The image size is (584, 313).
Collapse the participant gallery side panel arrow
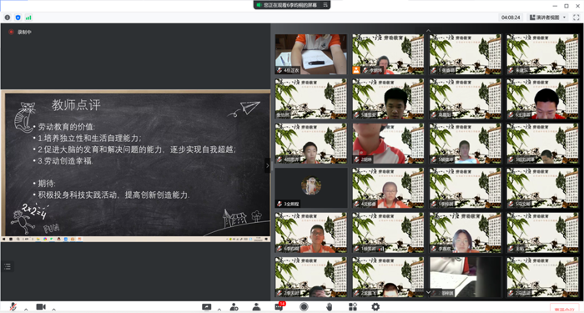click(x=267, y=165)
